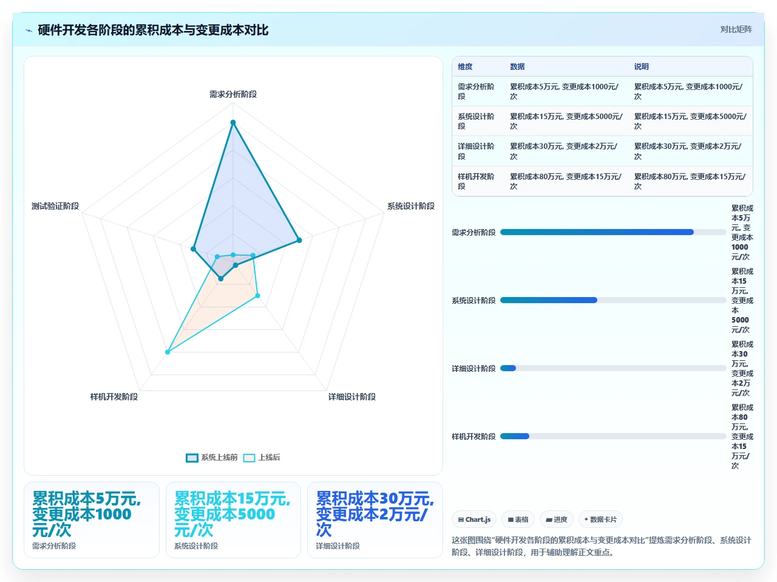Click the 进度 chip

[556, 519]
